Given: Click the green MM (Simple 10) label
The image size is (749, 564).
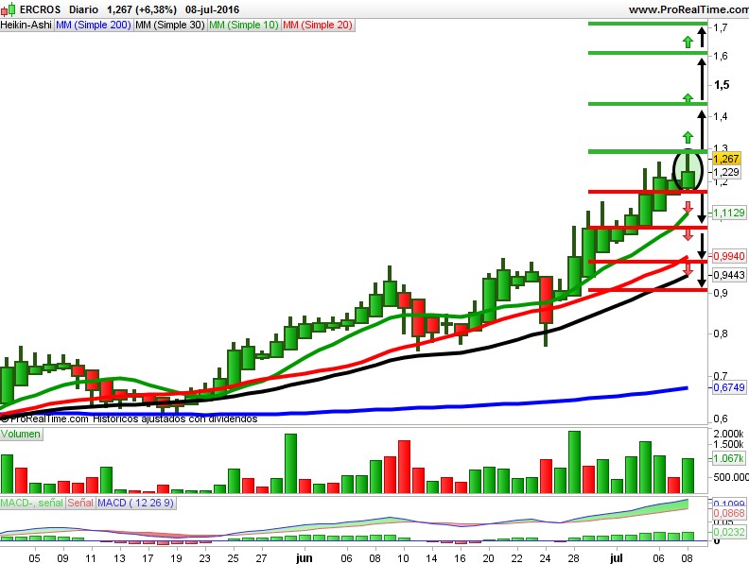Looking at the screenshot, I should (x=244, y=25).
